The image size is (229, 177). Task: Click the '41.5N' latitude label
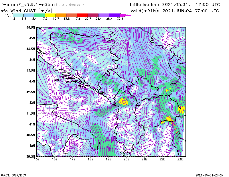[x=31, y=113]
